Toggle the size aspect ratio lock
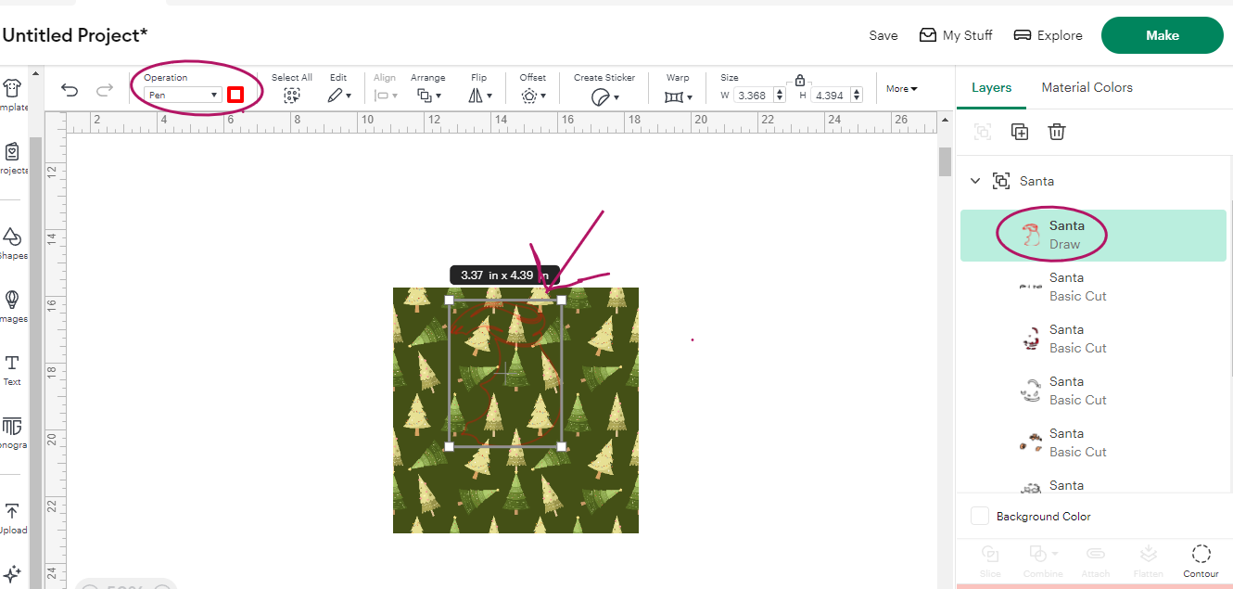Viewport: 1233px width, 589px height. click(800, 81)
